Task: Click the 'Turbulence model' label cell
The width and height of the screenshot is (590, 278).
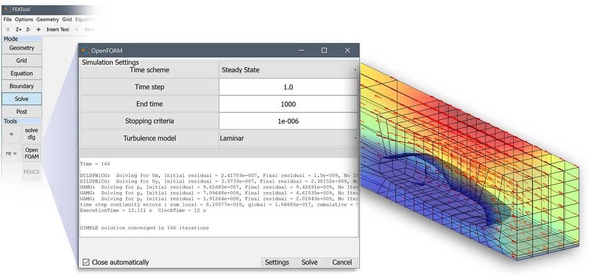Action: point(149,139)
